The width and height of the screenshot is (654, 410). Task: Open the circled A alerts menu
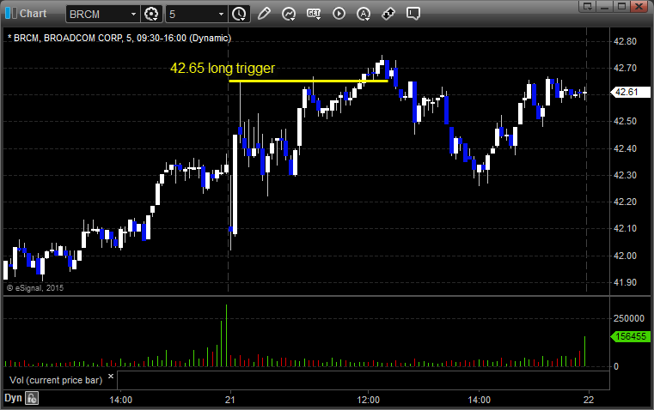pyautogui.click(x=364, y=14)
